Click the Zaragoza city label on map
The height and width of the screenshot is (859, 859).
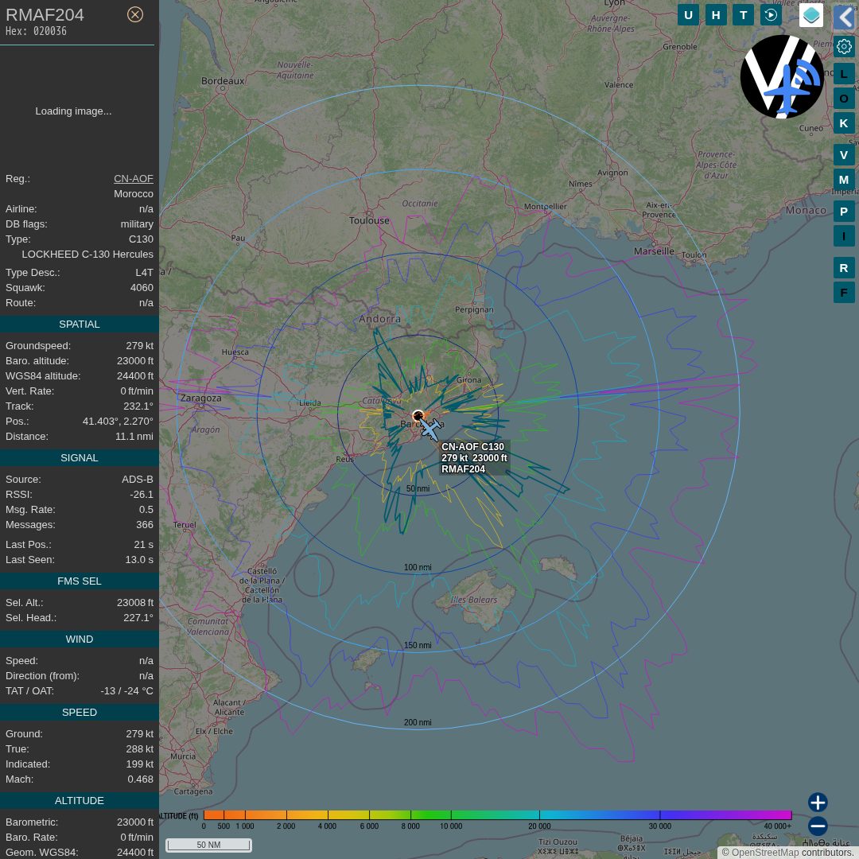pyautogui.click(x=201, y=398)
